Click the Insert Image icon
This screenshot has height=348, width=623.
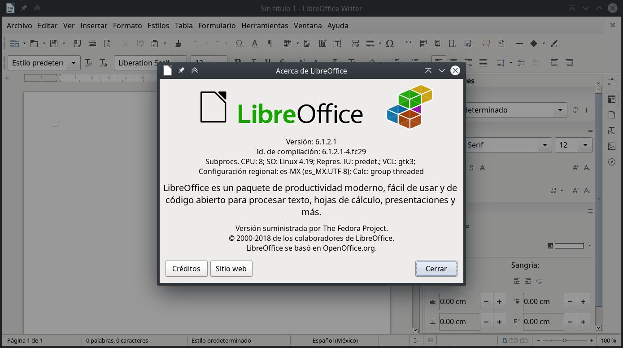(x=308, y=43)
